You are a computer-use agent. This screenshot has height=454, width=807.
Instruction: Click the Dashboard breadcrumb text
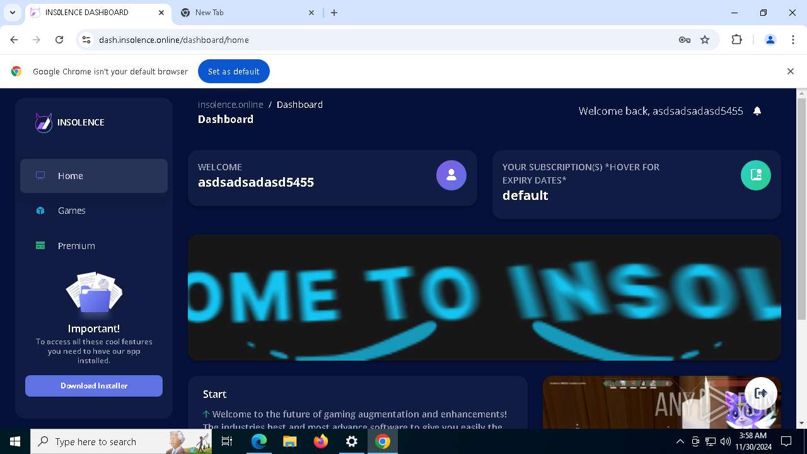[299, 105]
